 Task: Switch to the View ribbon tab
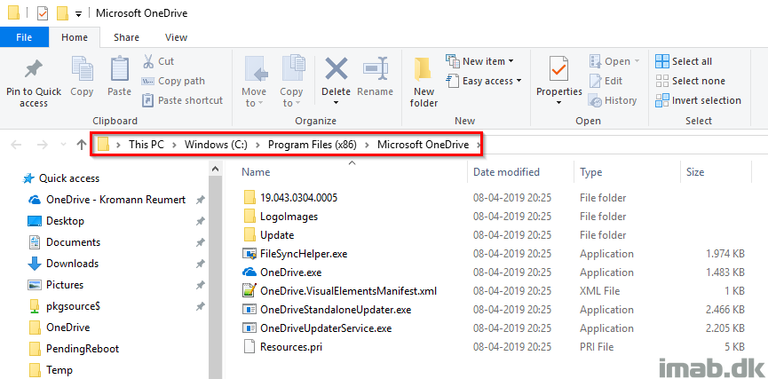(x=177, y=37)
